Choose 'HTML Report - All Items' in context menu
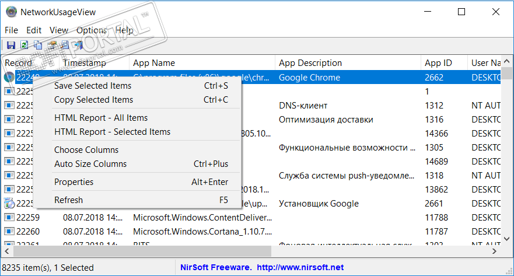This screenshot has width=514, height=276. pyautogui.click(x=101, y=118)
